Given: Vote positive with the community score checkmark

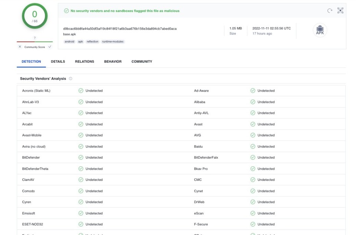Looking at the screenshot, I should (50, 47).
